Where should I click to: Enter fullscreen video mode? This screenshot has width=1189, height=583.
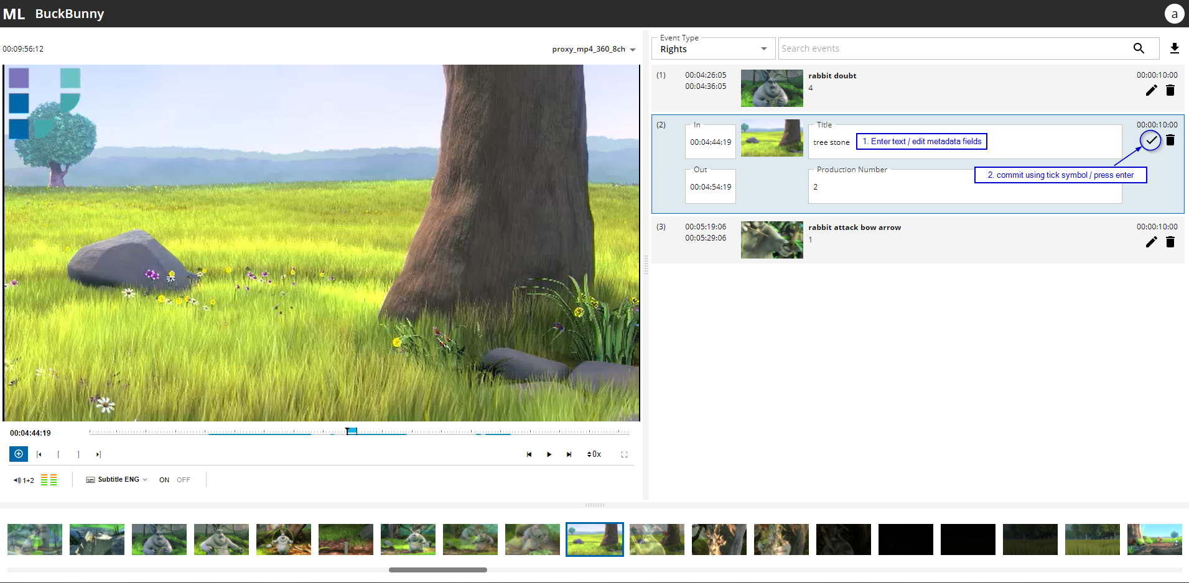tap(624, 454)
